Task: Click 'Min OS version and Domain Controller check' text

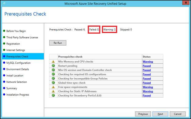Action: click(x=85, y=70)
